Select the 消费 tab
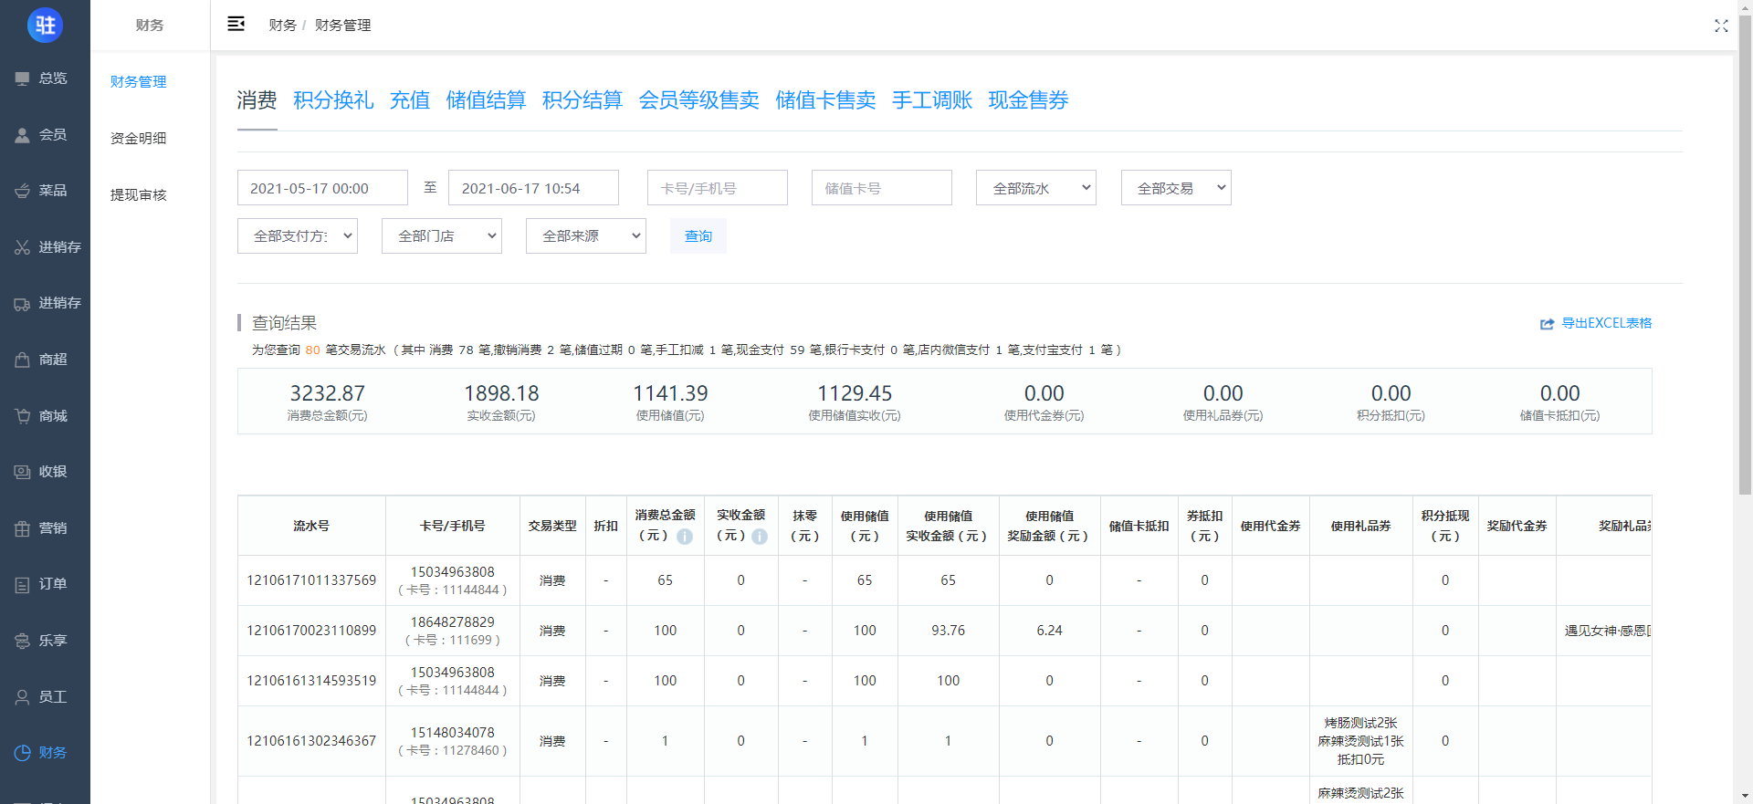The image size is (1753, 804). click(x=257, y=100)
